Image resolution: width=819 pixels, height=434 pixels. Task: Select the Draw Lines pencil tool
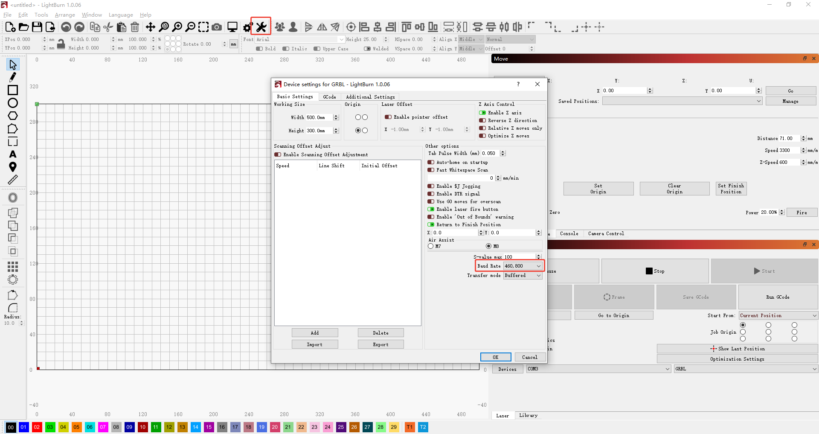[x=13, y=77]
